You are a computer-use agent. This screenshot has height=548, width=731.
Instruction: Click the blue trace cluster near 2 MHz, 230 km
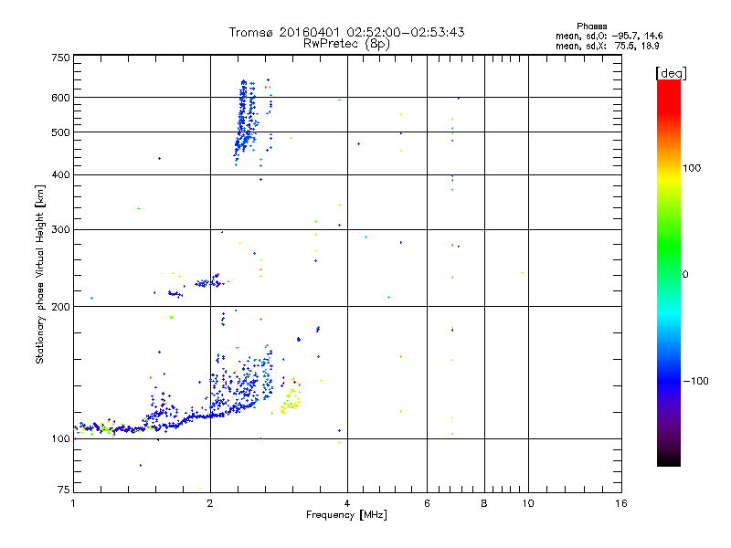coord(209,281)
